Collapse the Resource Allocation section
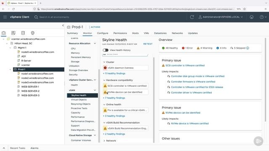269x151 pixels. pos(95,44)
